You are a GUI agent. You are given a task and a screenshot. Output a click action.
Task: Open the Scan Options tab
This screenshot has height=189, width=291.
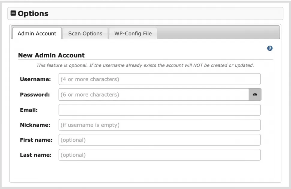pos(85,34)
